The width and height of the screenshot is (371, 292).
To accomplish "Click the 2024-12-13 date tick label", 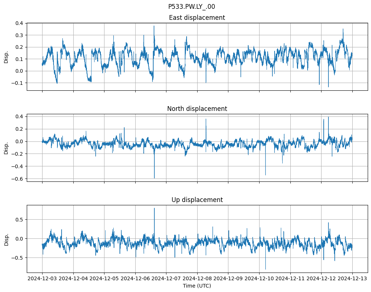I will pos(352,279).
